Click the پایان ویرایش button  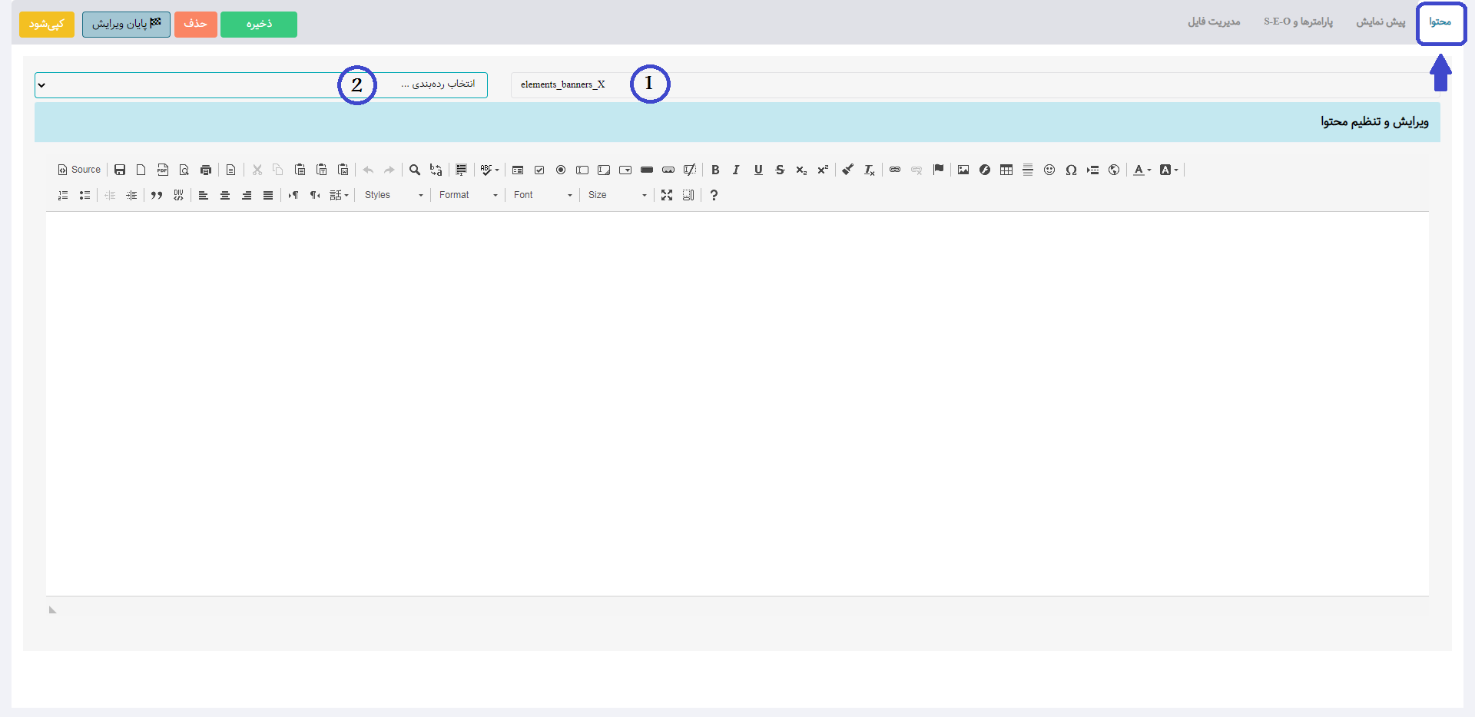[x=126, y=25]
